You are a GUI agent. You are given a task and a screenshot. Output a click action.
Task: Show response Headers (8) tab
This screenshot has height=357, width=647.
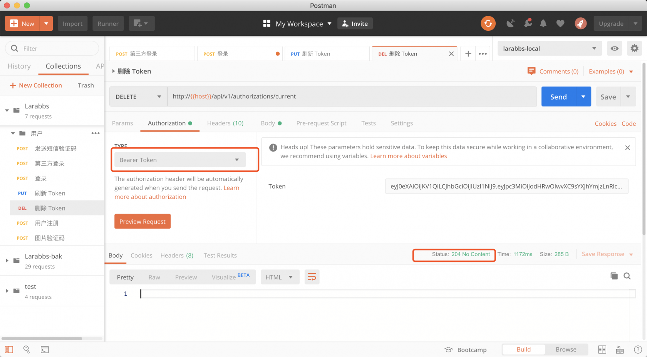[177, 255]
